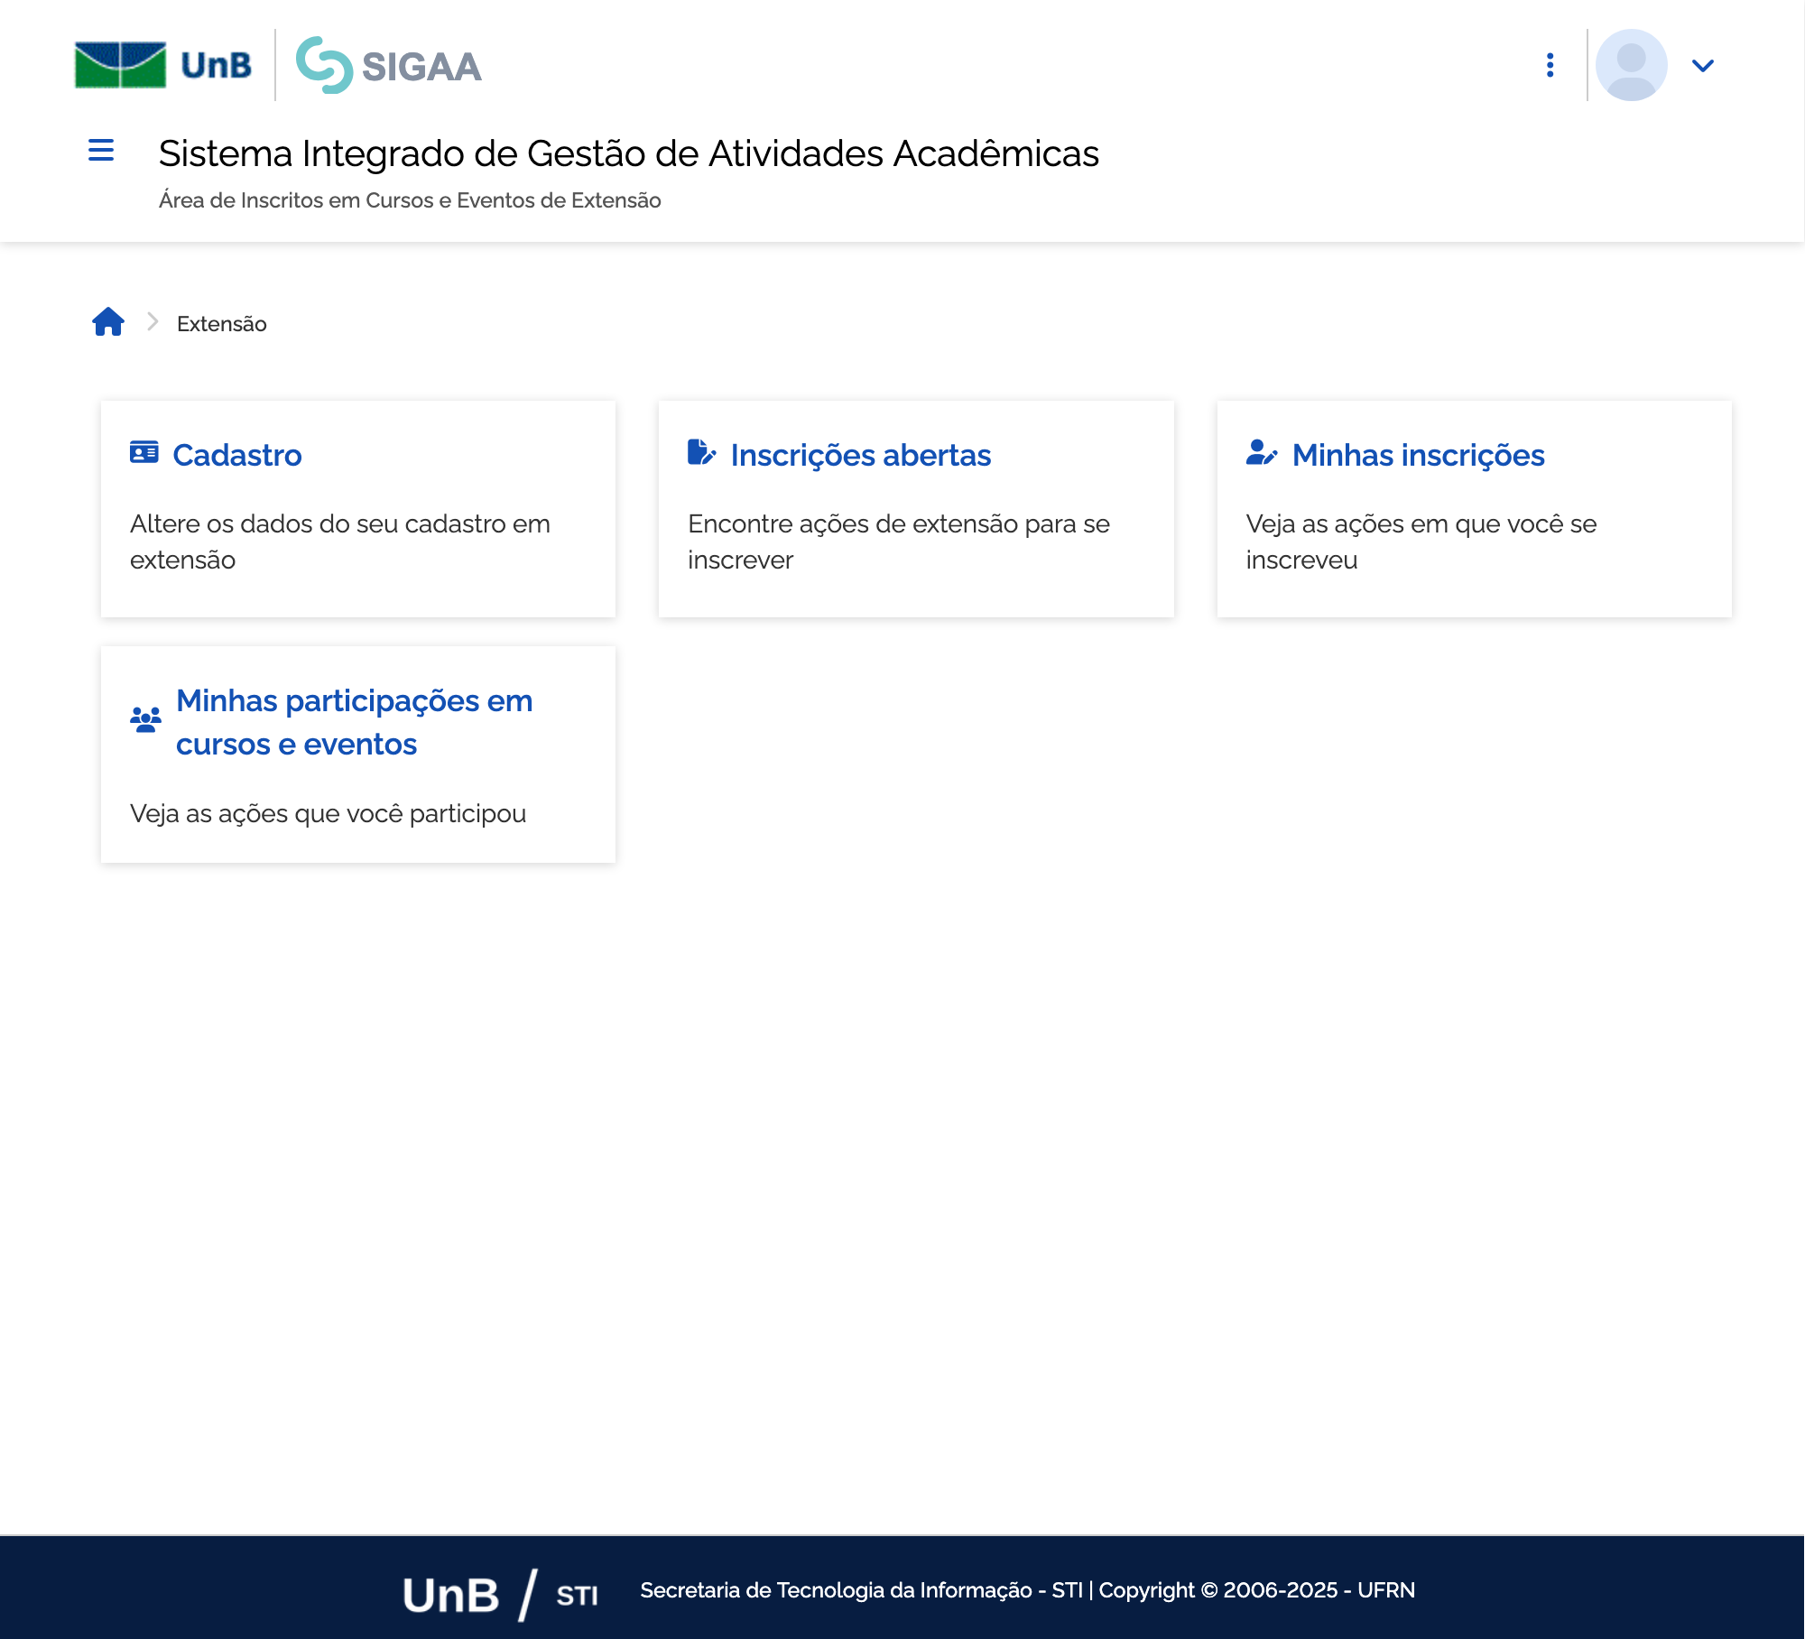Expand the user profile dropdown arrow
The width and height of the screenshot is (1805, 1639).
(1702, 65)
